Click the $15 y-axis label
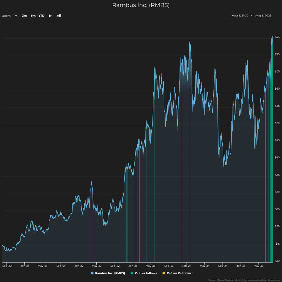Image resolution: width=282 pixels, height=282 pixels. coord(277,244)
